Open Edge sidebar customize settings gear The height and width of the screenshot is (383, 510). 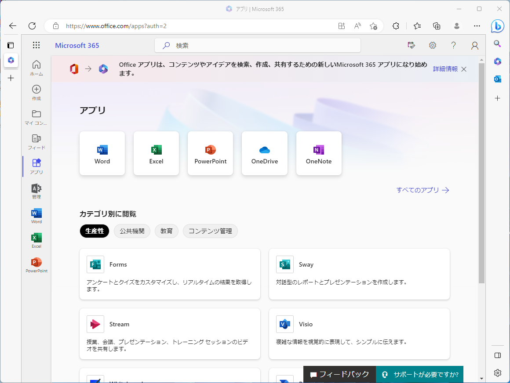[x=497, y=372]
